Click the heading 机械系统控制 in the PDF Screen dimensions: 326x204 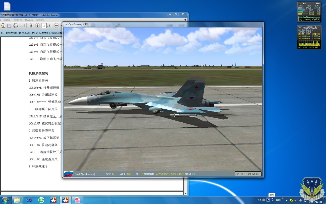(38, 73)
